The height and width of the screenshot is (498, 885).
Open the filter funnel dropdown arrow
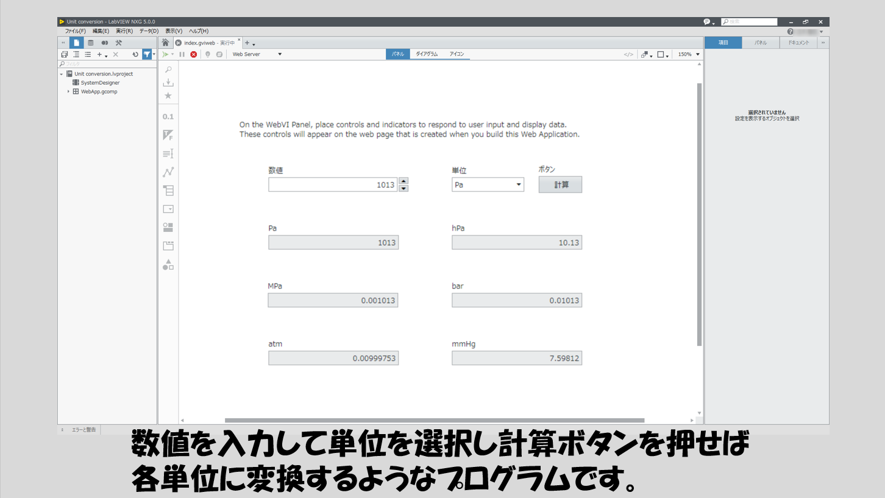154,54
